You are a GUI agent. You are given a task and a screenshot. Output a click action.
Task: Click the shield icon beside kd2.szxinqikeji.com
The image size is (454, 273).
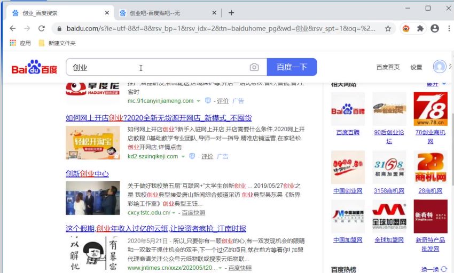point(192,156)
